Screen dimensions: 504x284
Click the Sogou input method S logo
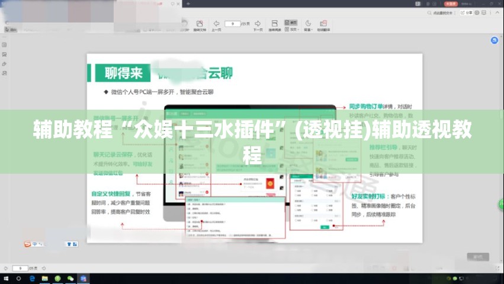[x=28, y=244]
